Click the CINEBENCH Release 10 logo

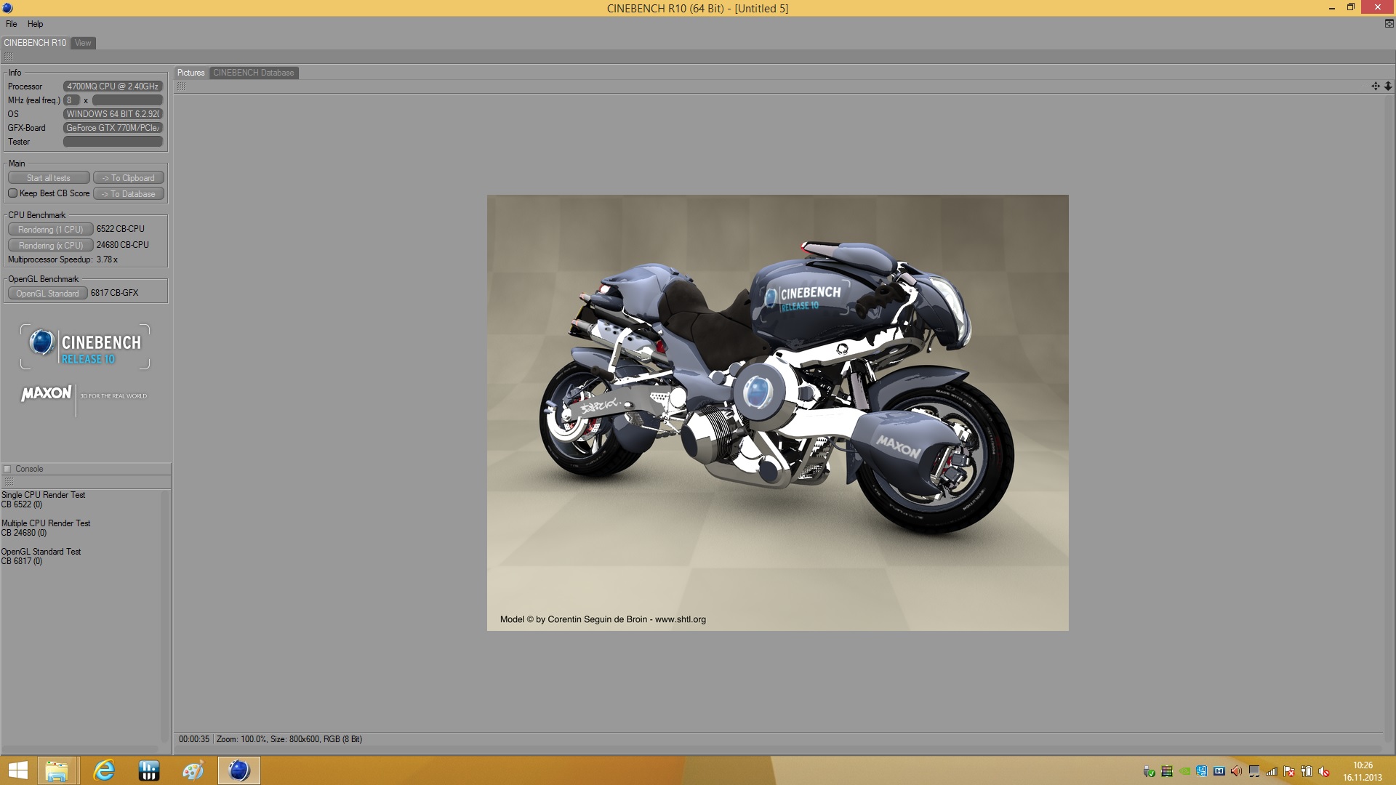click(85, 347)
